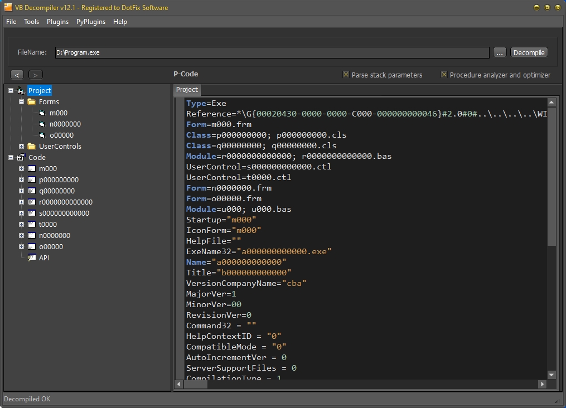Open the File menu
The width and height of the screenshot is (566, 408).
tap(11, 22)
